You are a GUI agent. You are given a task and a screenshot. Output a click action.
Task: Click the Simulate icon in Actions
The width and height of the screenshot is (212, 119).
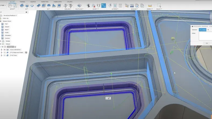click(x=110, y=6)
